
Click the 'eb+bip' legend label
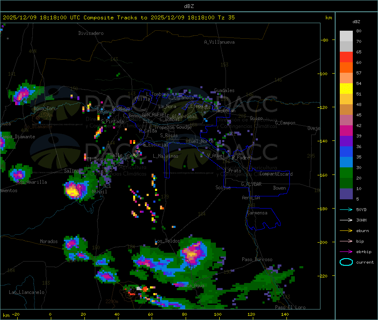coord(364,252)
